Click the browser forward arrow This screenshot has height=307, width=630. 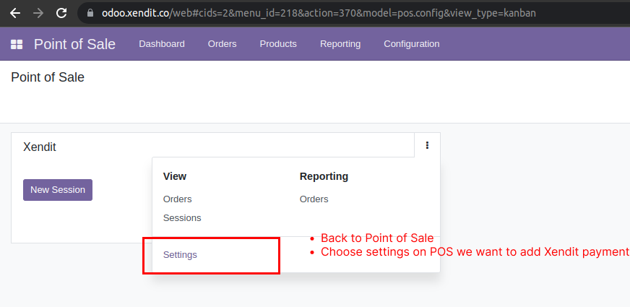(38, 13)
